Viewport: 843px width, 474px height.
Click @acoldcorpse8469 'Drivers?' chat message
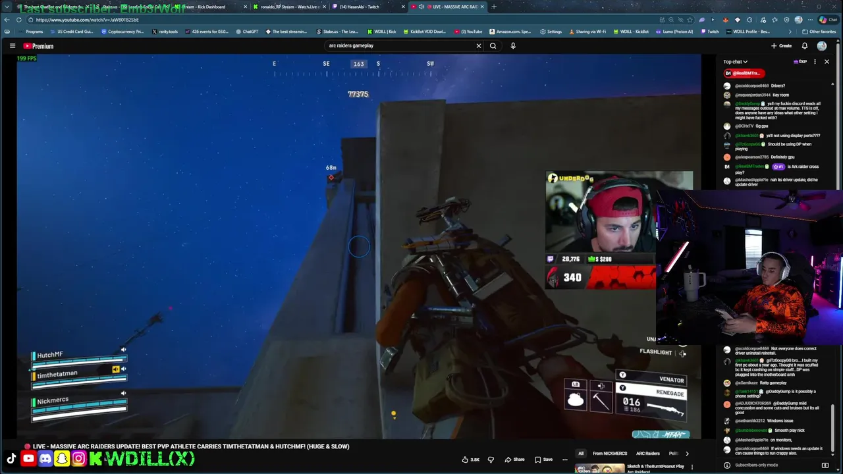coord(760,86)
